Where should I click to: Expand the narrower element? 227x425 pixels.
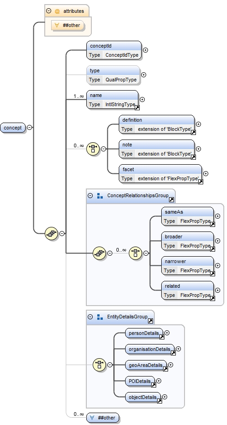point(217,265)
